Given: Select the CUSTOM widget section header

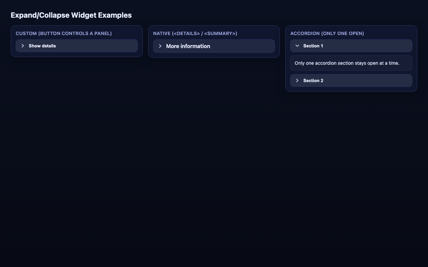Looking at the screenshot, I should click(64, 33).
